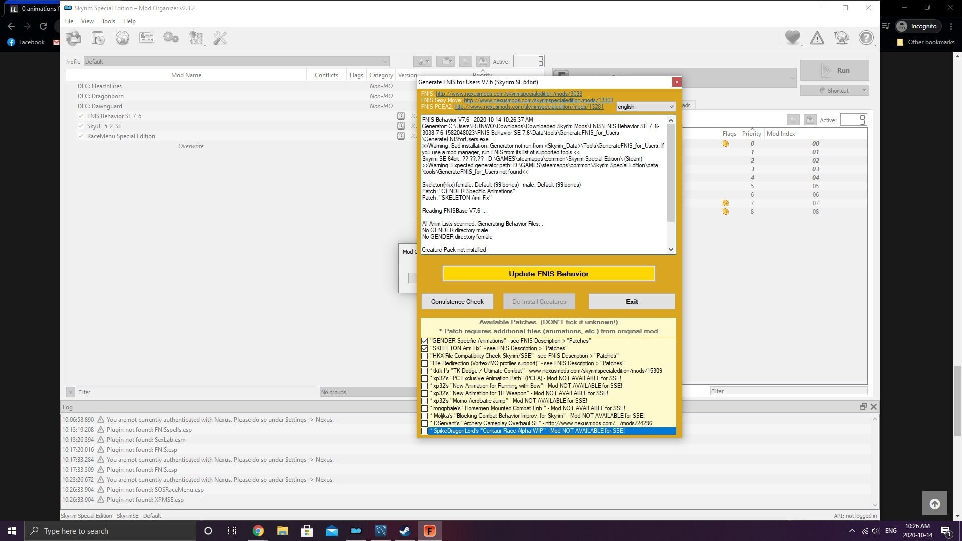Open the No groups dropdown
Screen dimensions: 962x541
tap(368, 392)
